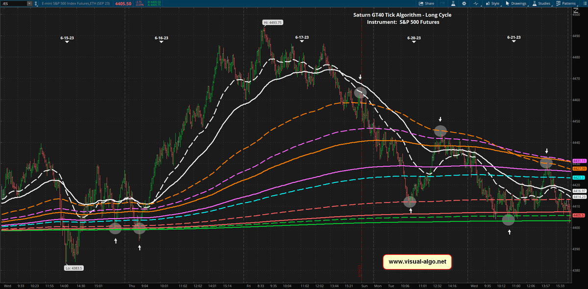
Task: Click the E-mini S&P 500 Index Futures description
Action: pyautogui.click(x=75, y=3)
